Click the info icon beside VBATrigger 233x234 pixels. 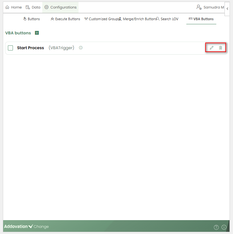(81, 48)
